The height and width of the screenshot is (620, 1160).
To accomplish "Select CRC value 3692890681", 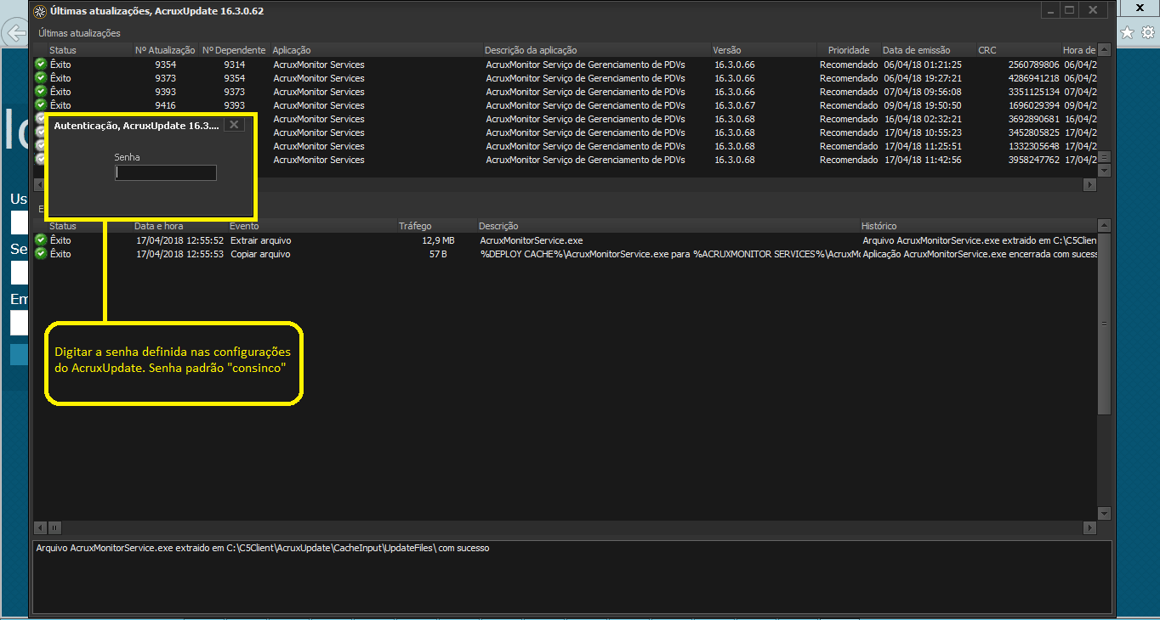I will click(1033, 119).
